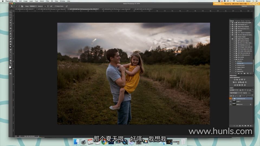Toggle visibility of Layer 1
The width and height of the screenshot is (260, 146).
[x=230, y=101]
